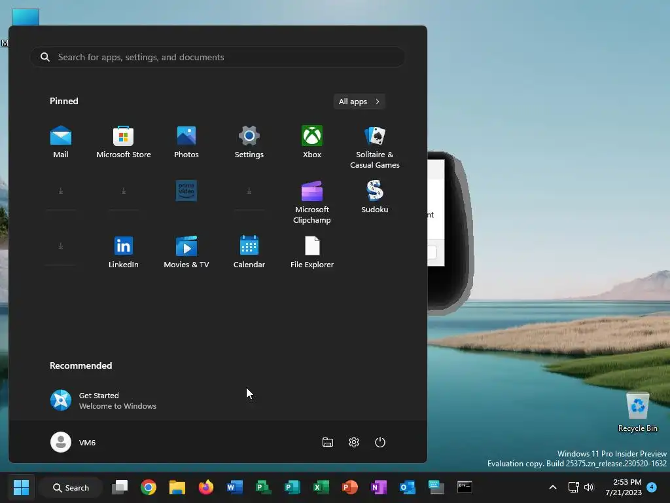Open network status in system tray
Screen dimensions: 670x503
point(573,487)
